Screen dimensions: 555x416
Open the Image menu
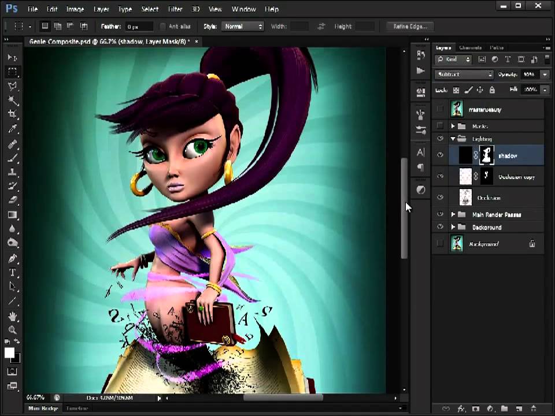[x=75, y=9]
